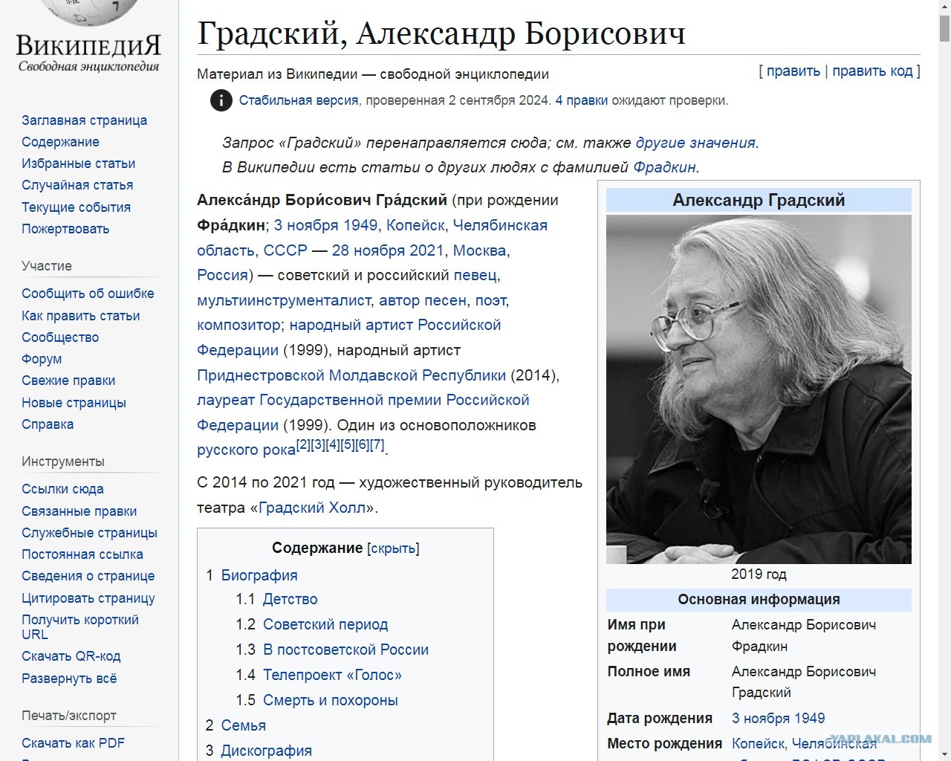Open "Ссылки сюда" tool link

62,489
